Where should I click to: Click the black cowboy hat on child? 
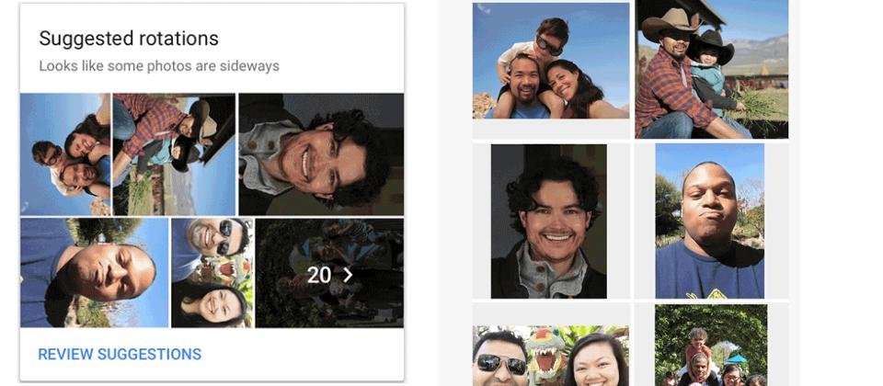[711, 47]
